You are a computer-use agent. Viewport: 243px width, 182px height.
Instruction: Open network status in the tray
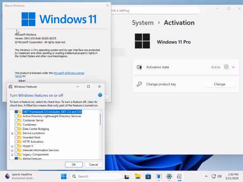(213, 176)
